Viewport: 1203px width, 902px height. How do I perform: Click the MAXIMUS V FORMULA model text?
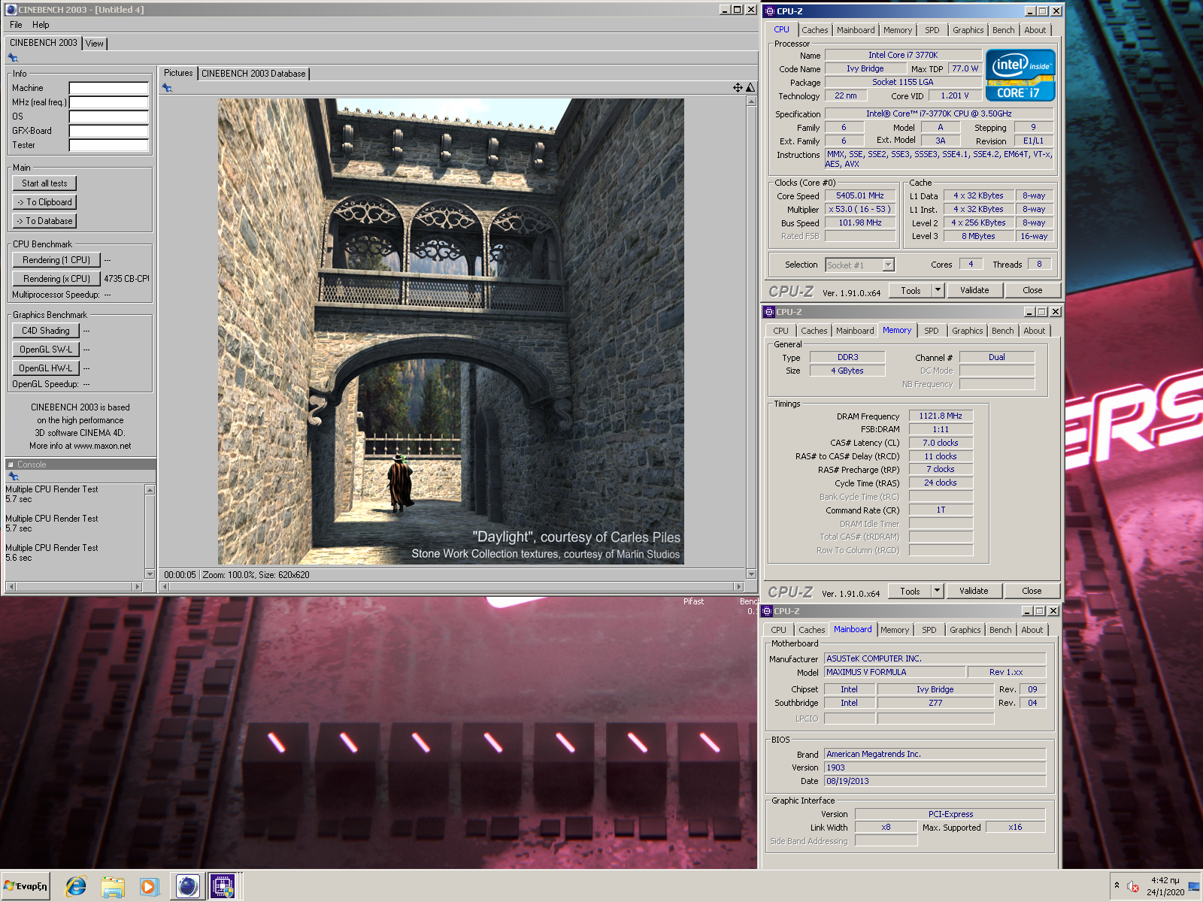point(866,672)
